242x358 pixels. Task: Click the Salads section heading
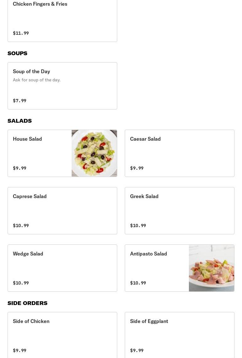pos(19,121)
